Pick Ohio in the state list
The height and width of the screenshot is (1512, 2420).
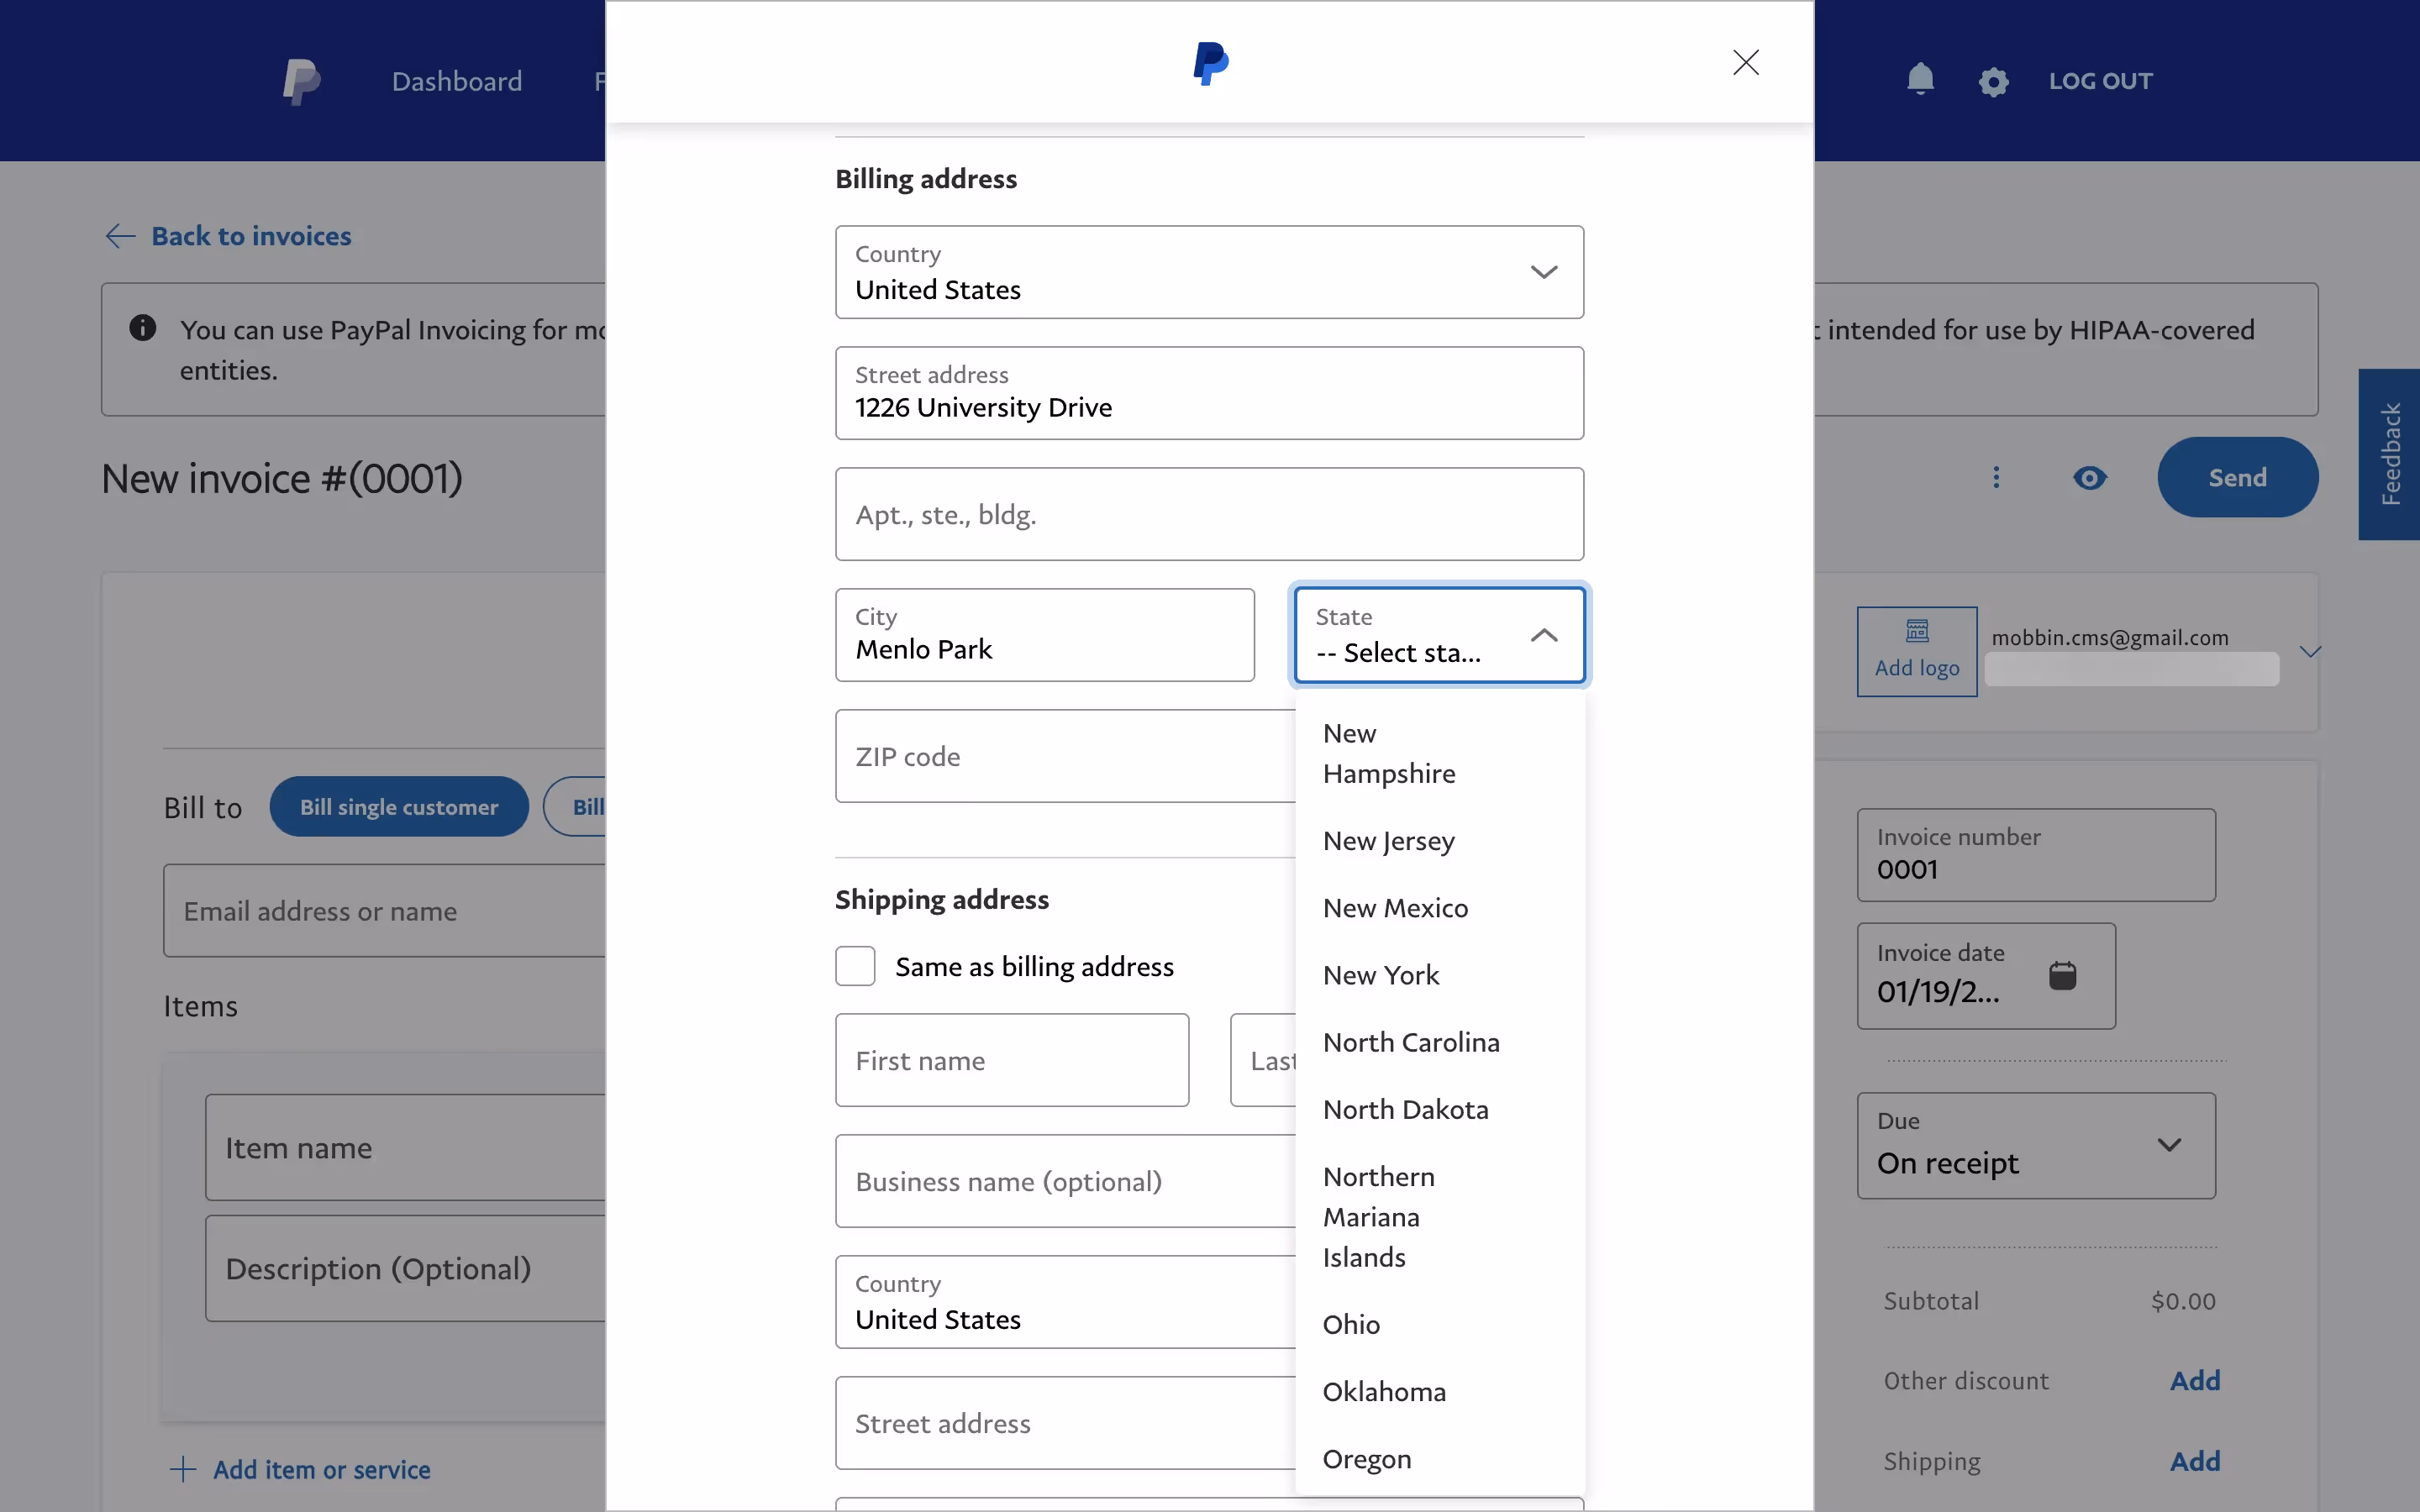[1351, 1324]
